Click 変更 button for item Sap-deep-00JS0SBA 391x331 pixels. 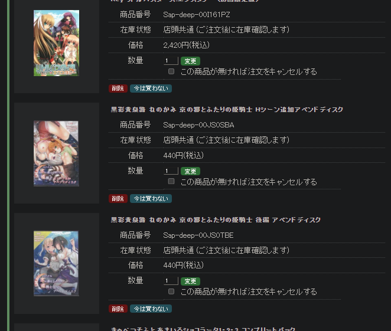coord(190,171)
